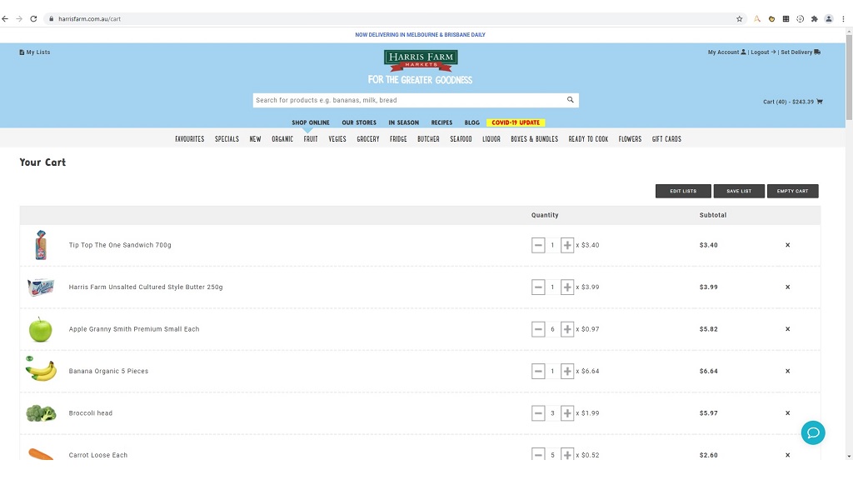Screen dimensions: 853x480
Task: Click the Empty Cart button
Action: point(792,191)
